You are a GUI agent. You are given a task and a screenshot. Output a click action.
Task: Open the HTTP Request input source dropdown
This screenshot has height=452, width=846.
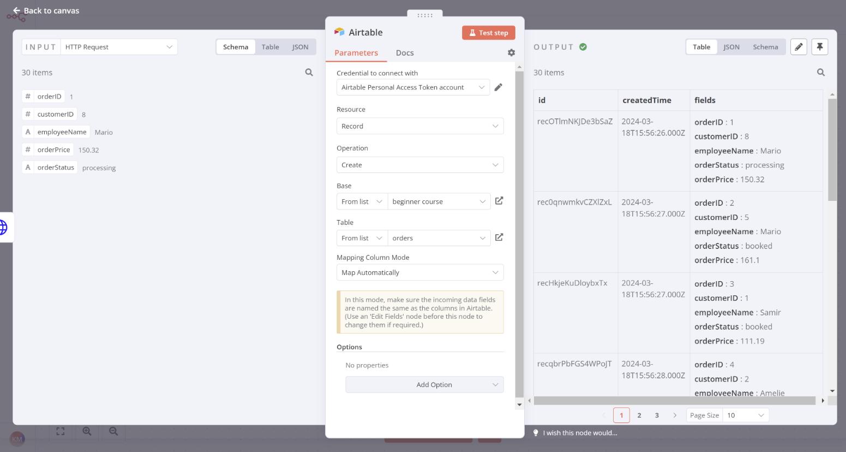coord(119,47)
